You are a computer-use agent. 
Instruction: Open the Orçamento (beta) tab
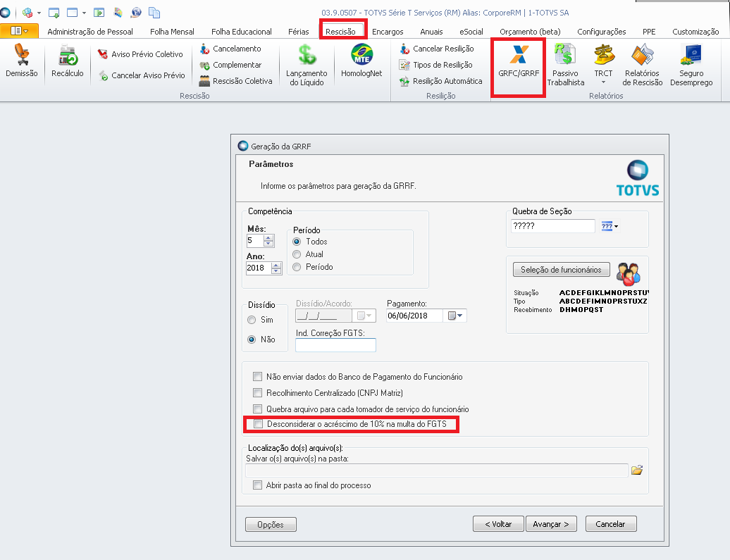pos(530,32)
